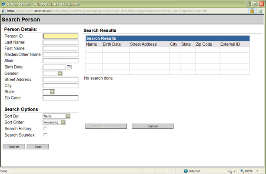Click the Zip Code column header

tap(204, 44)
